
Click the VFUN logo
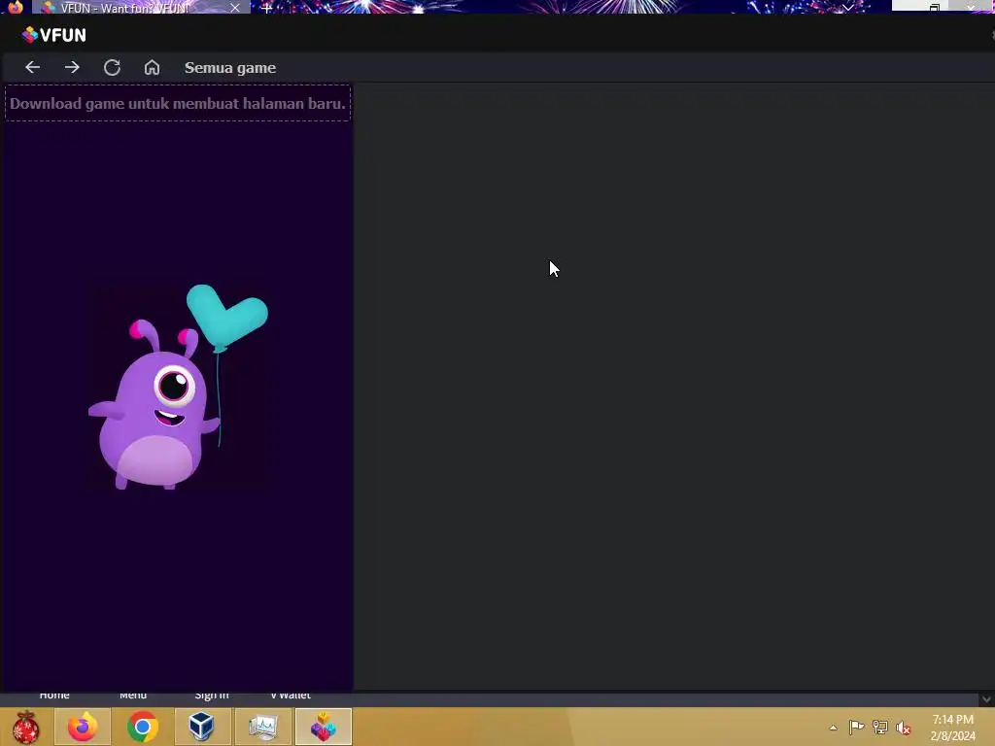coord(54,35)
